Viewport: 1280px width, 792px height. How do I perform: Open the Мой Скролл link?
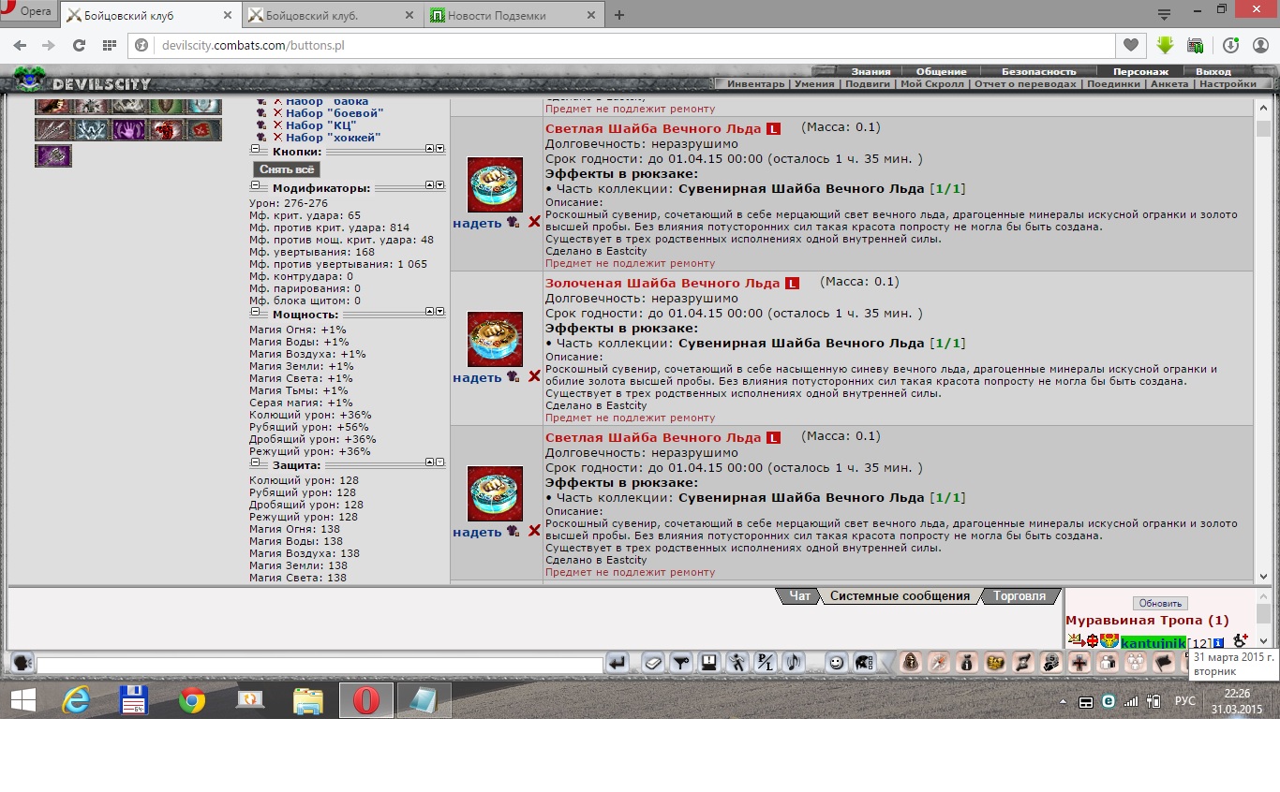[x=930, y=83]
